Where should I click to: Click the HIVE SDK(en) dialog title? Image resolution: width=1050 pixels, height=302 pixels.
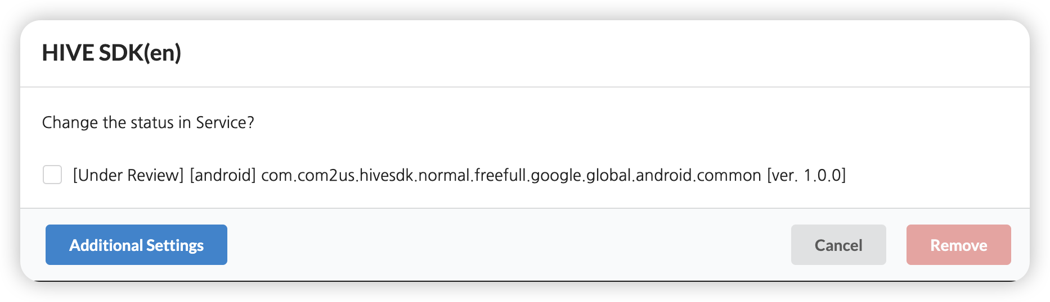click(111, 53)
